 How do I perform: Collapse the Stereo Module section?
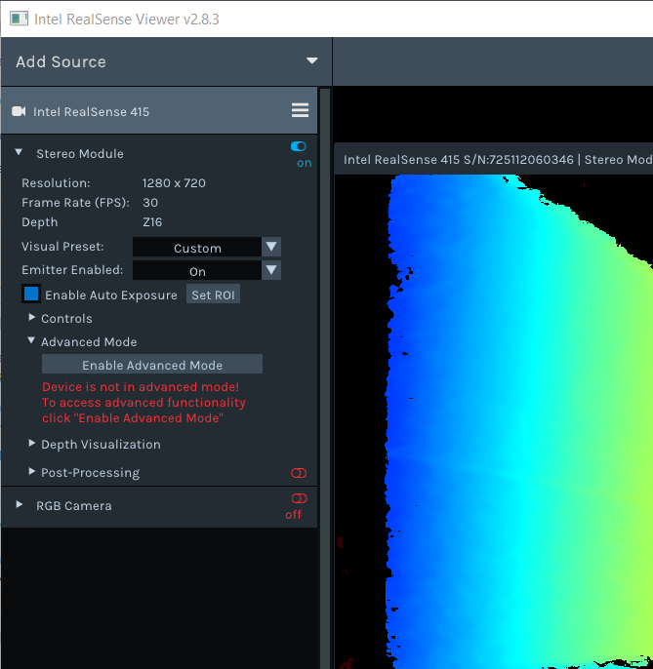[x=19, y=152]
